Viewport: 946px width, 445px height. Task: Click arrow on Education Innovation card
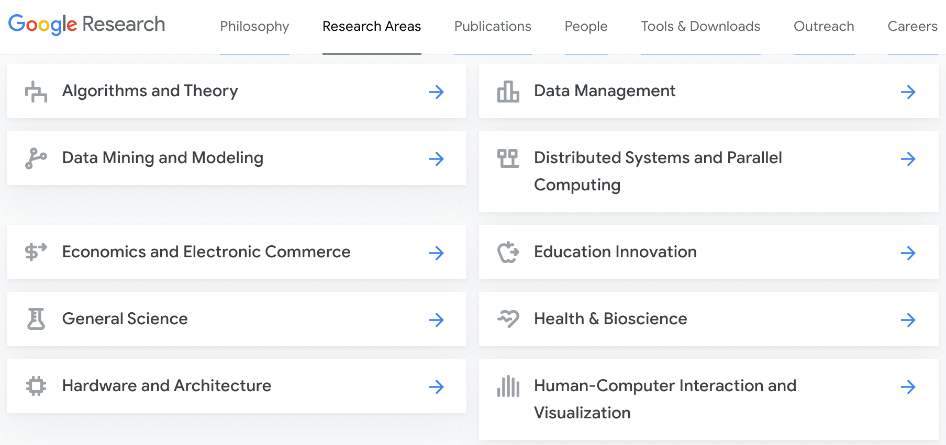[908, 253]
